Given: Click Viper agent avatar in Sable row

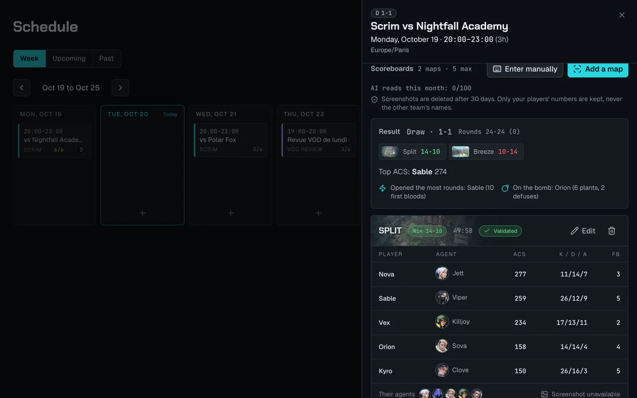Looking at the screenshot, I should (x=442, y=298).
